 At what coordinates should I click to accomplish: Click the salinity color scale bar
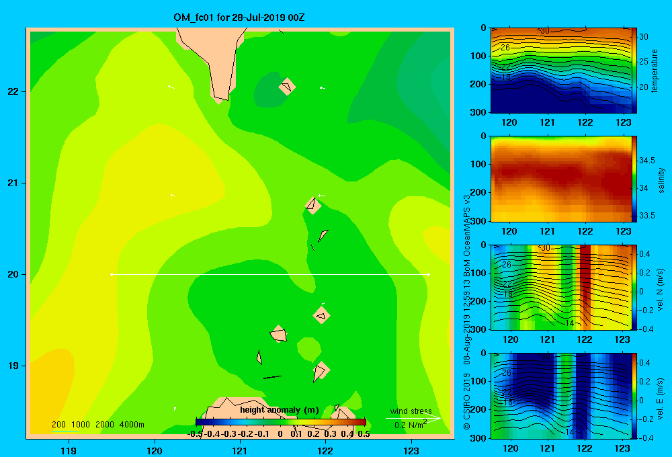tap(634, 179)
